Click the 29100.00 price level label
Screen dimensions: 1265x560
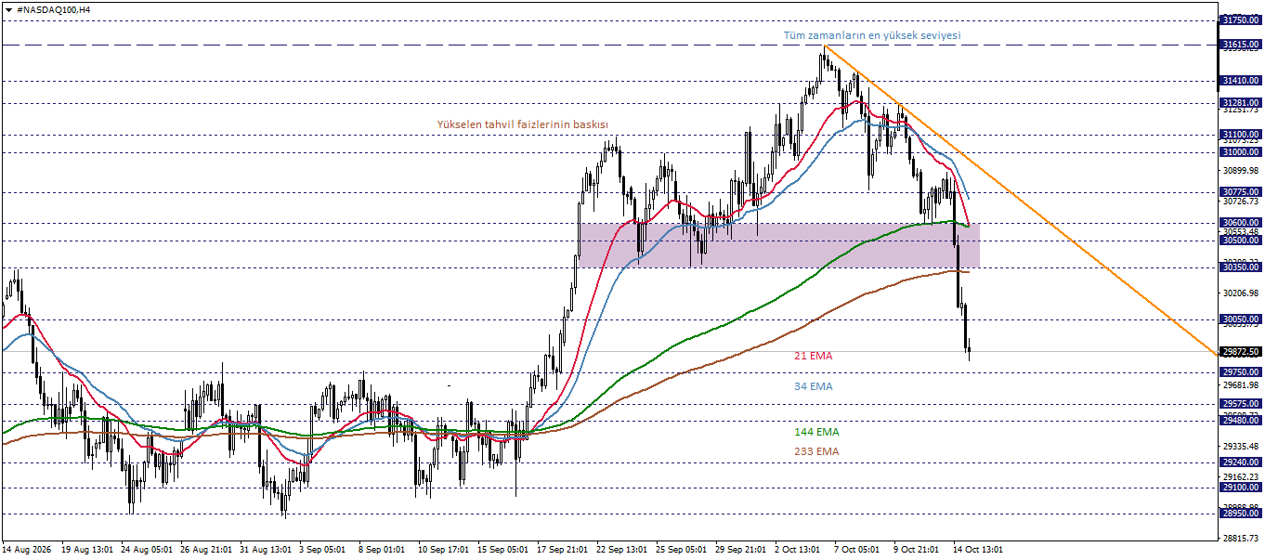pos(1241,487)
